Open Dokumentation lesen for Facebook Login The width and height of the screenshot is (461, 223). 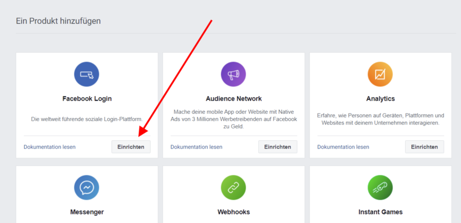coord(50,147)
